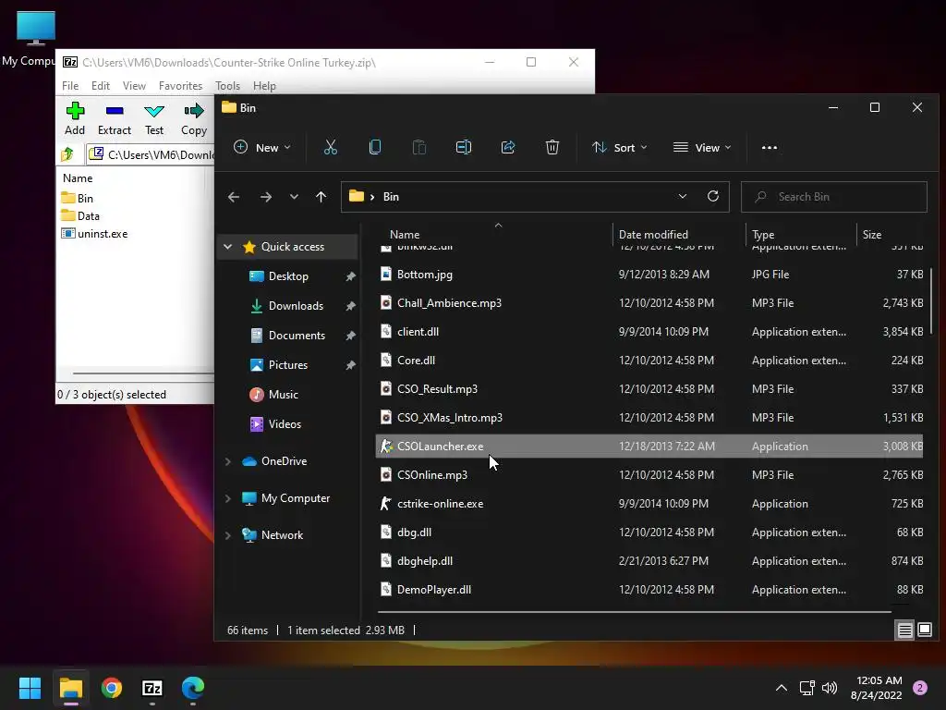This screenshot has height=710, width=946.
Task: Click the up-one-level arrow in Explorer
Action: [x=321, y=197]
